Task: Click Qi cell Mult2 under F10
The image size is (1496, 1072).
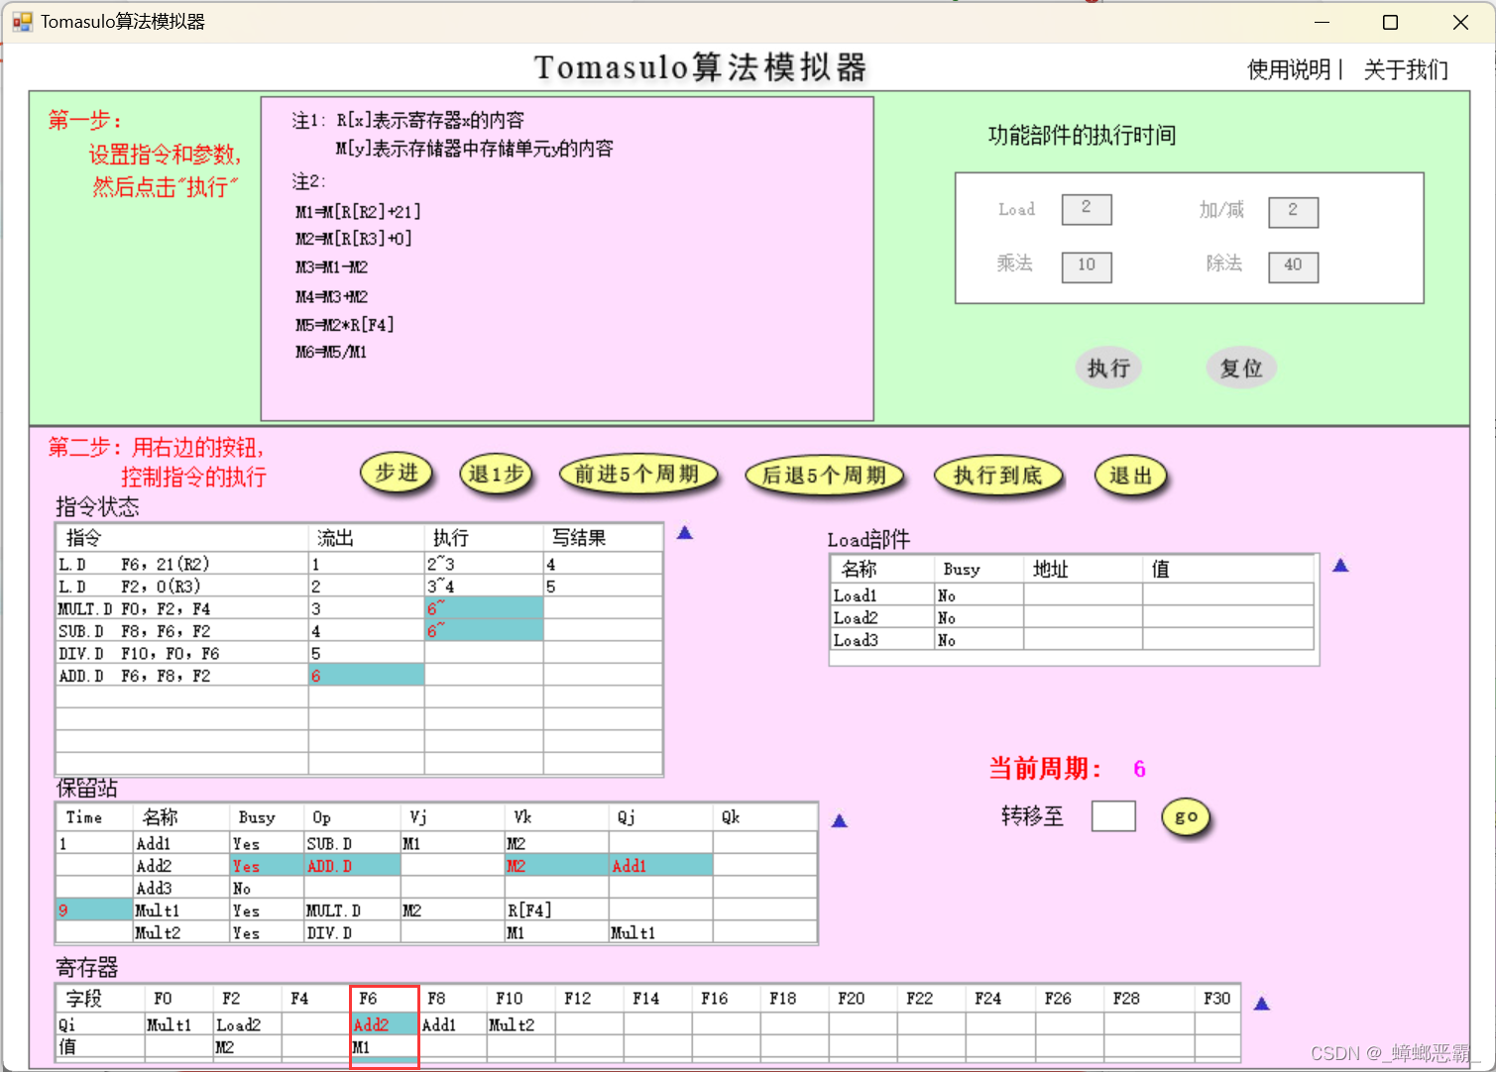Action: [520, 1024]
